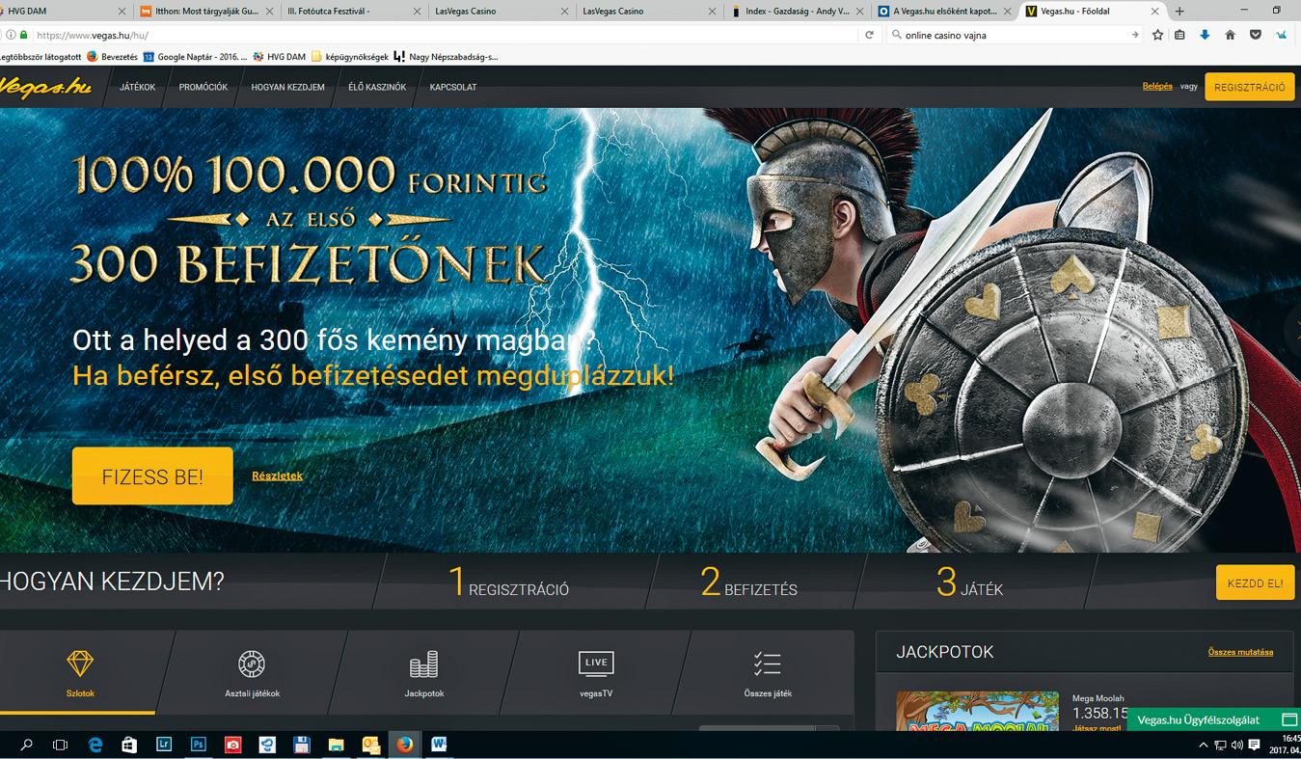The image size is (1301, 759).
Task: Show hidden system tray icons
Action: point(1203,745)
